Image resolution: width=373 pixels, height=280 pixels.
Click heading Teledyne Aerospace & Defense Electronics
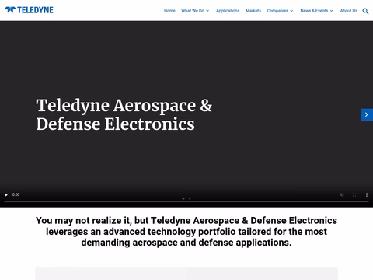pyautogui.click(x=124, y=114)
